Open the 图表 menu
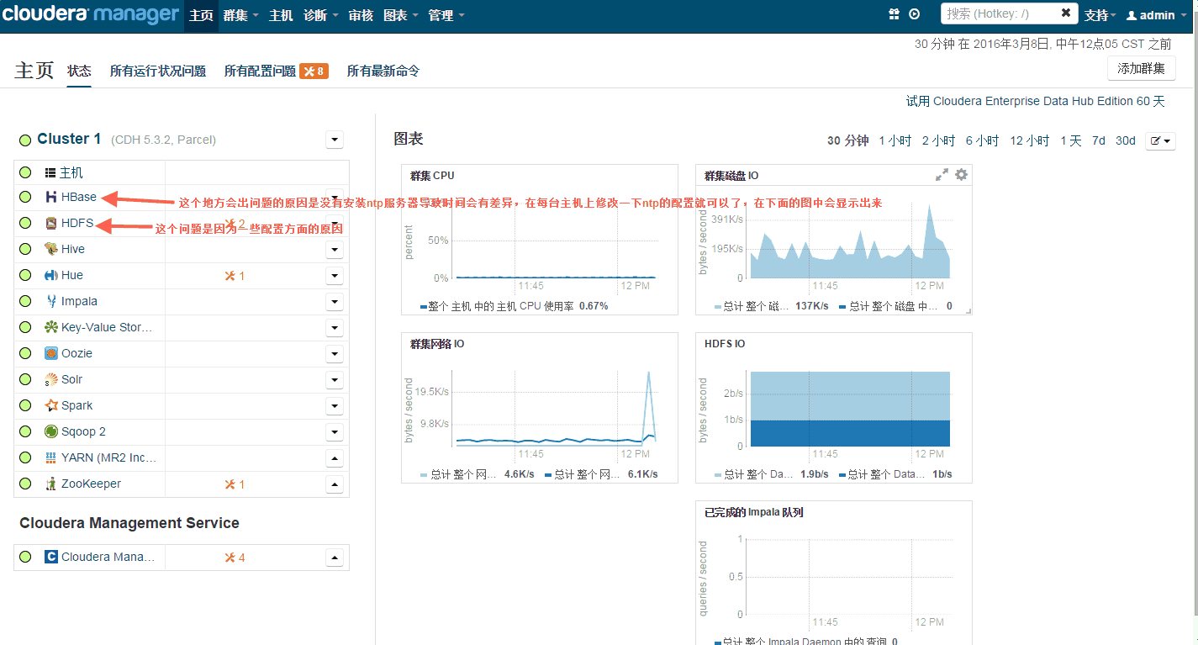 coord(401,16)
